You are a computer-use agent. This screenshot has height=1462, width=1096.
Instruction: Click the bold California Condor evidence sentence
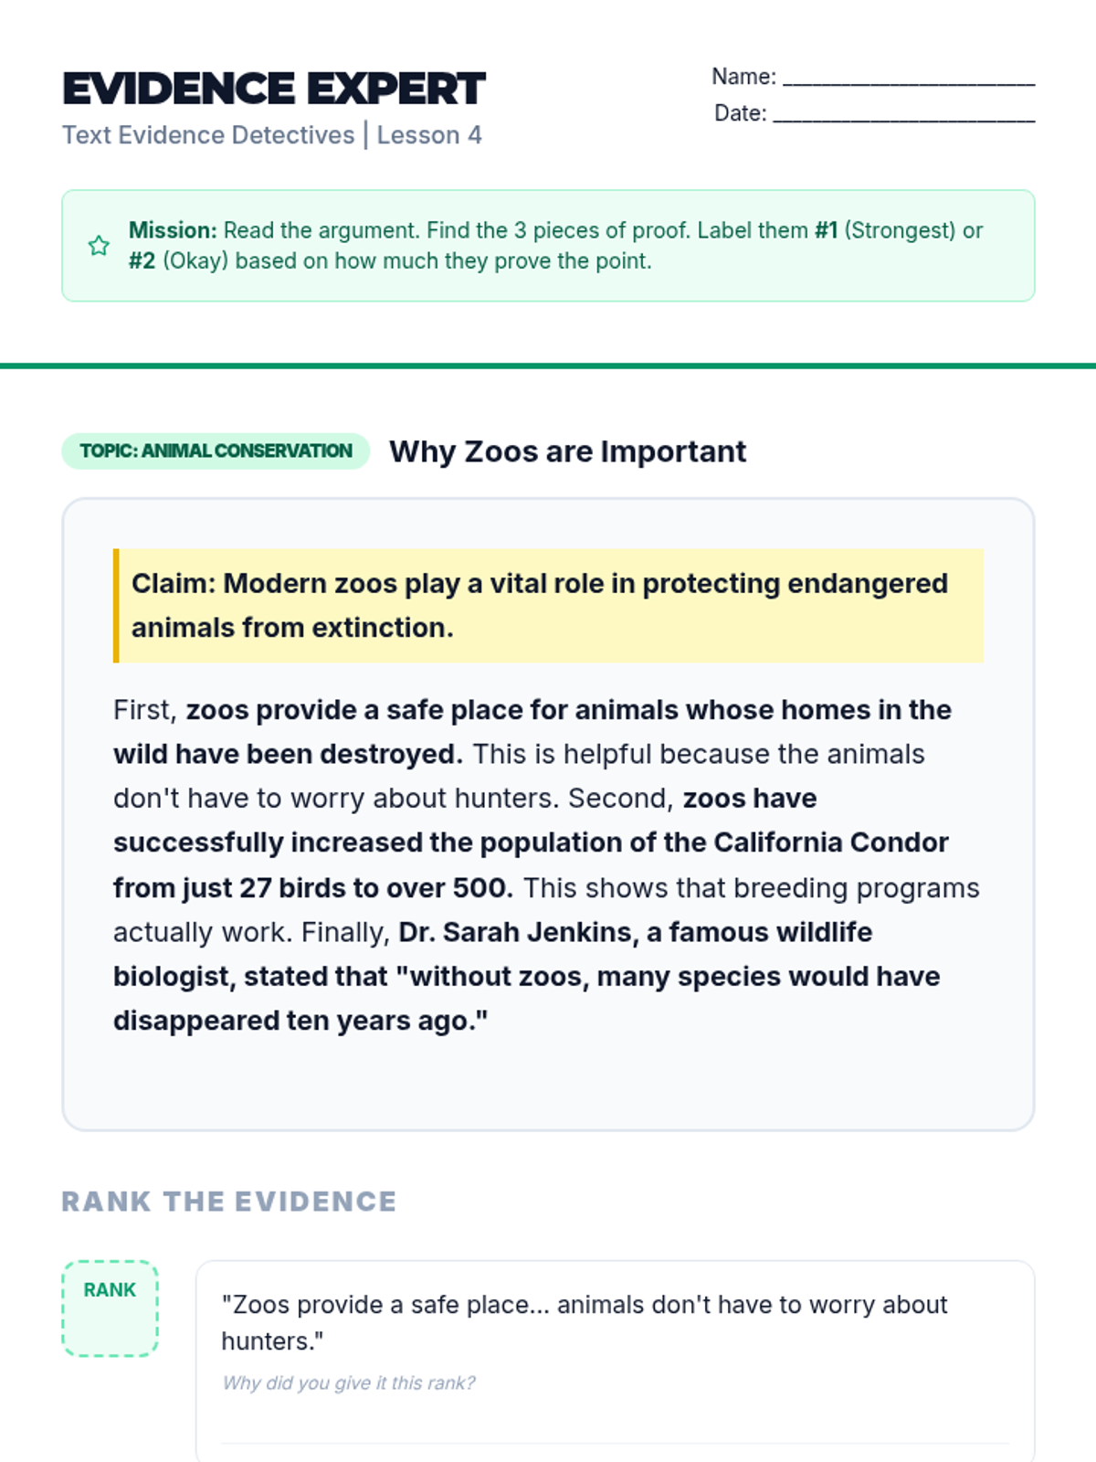point(532,842)
